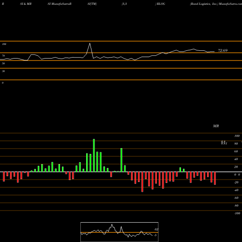
Task: Click the 'SI & MR' header text
Action: 26,4
